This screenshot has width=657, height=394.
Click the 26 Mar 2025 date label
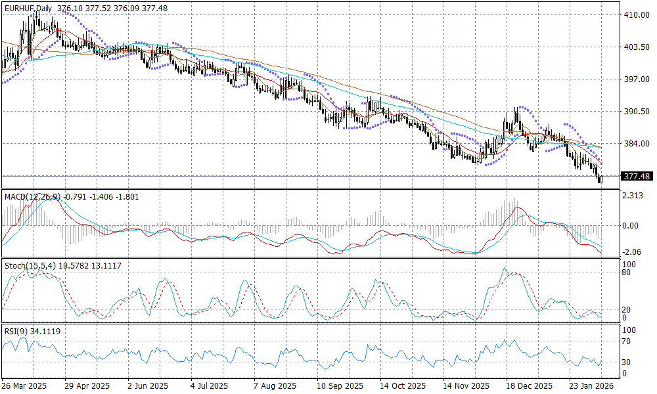(x=24, y=387)
